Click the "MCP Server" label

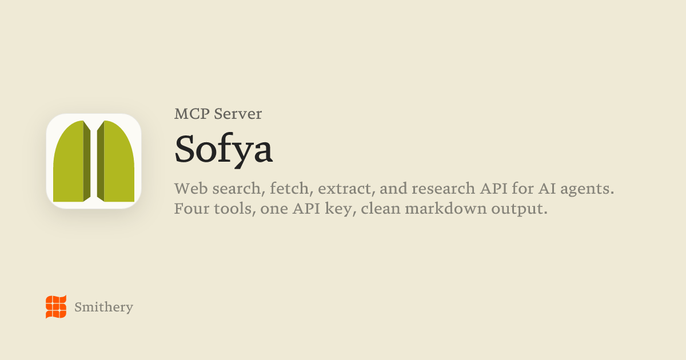[x=218, y=114]
